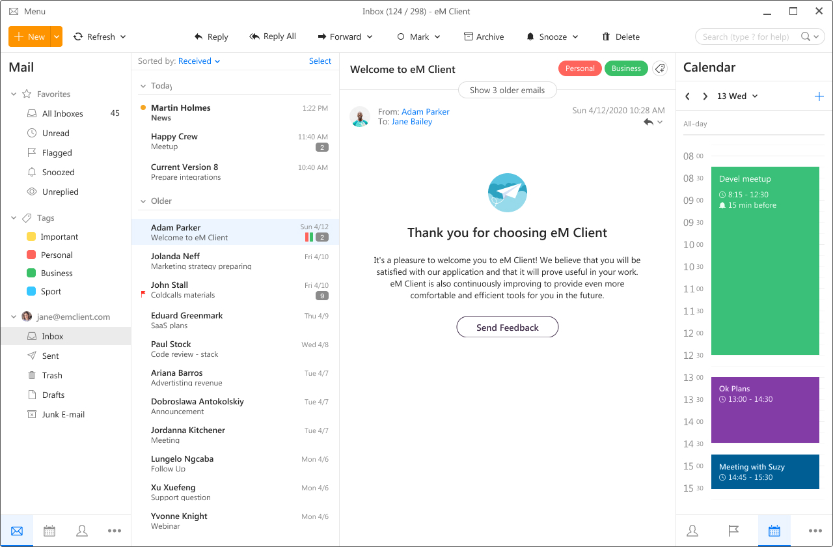Open the Happy Crew Meetup email
Screen dimensions: 833x547
[235, 141]
